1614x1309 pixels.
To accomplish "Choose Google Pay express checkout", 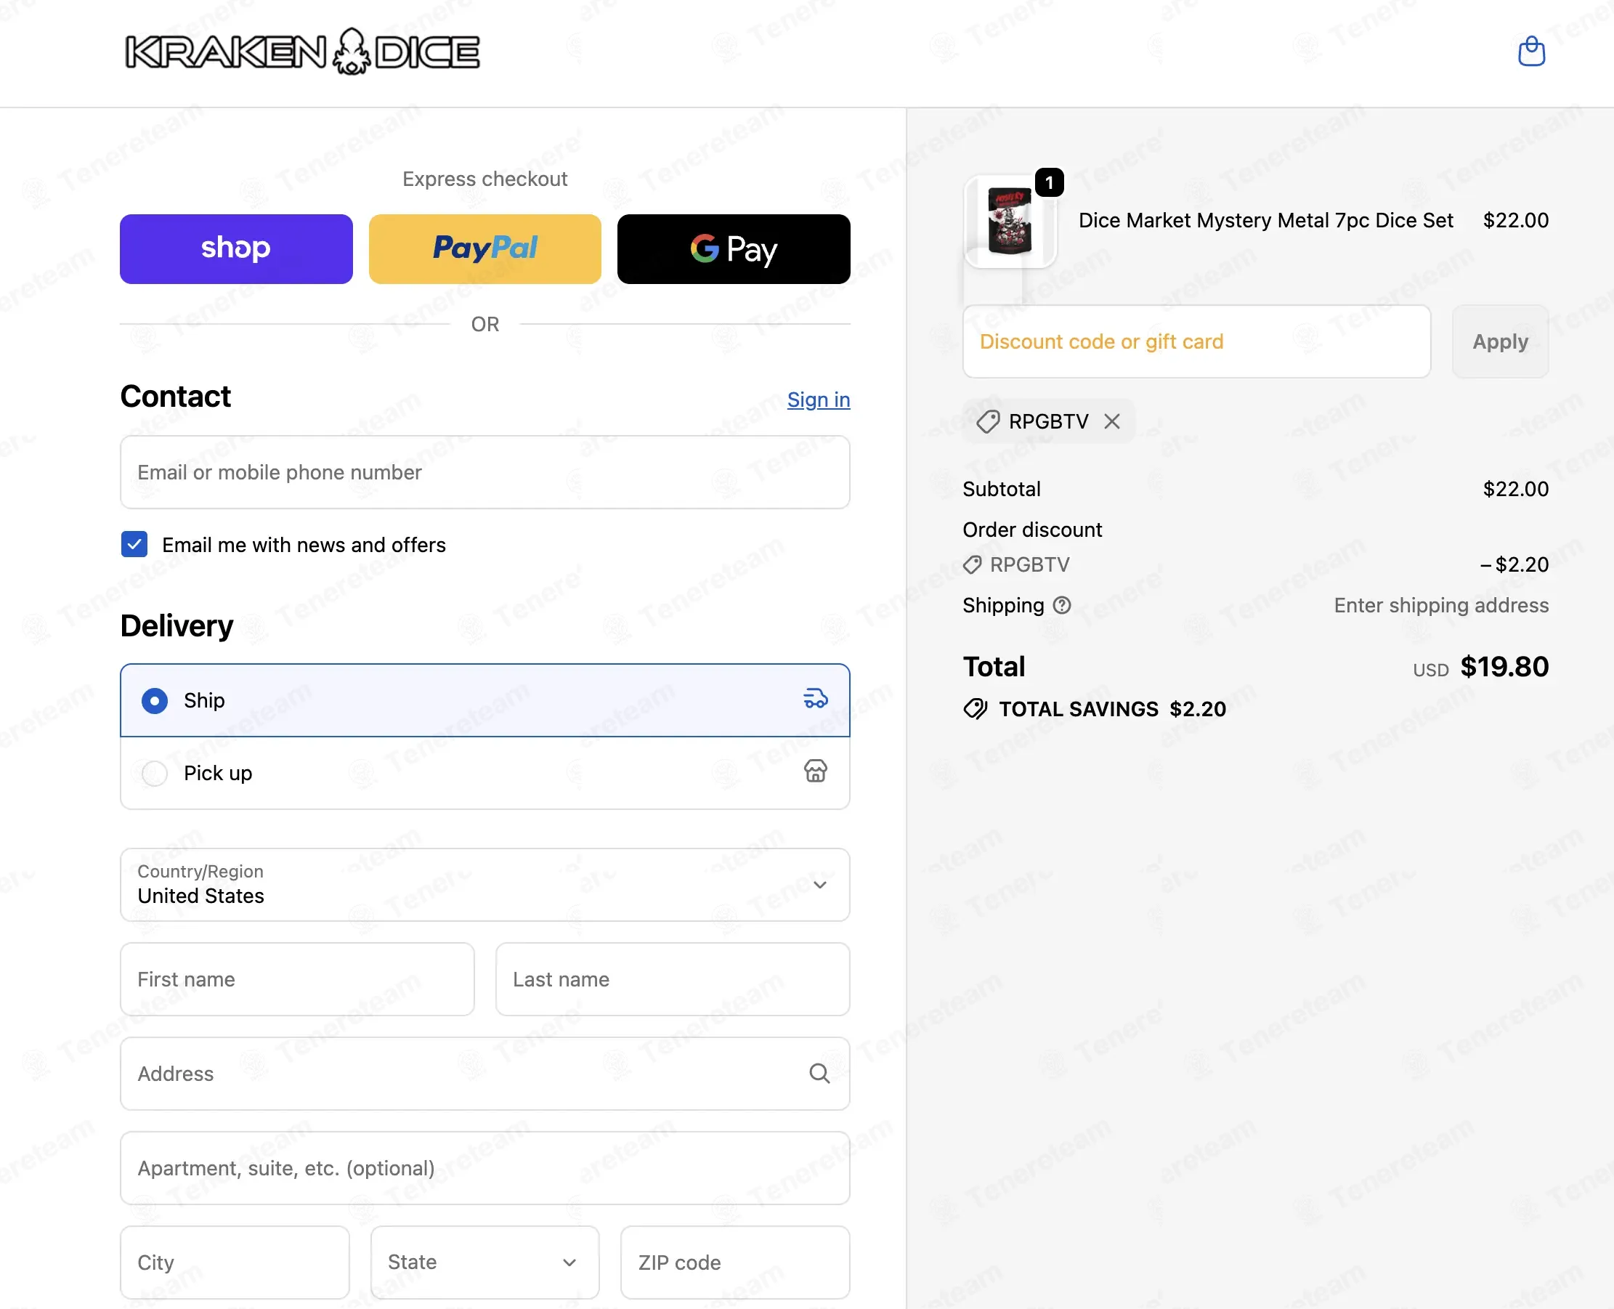I will [734, 249].
